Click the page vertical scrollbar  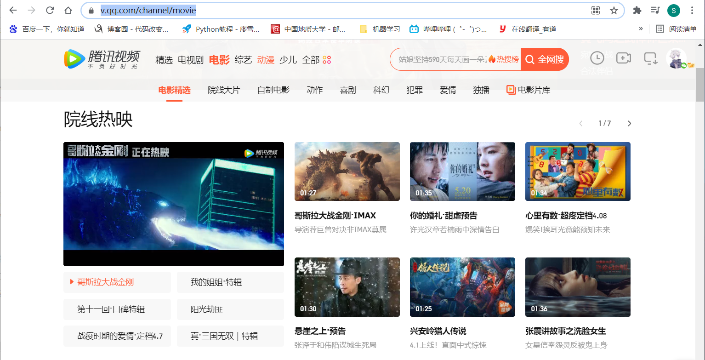coord(700,86)
